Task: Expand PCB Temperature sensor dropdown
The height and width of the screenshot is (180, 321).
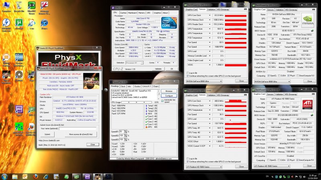Action: tap(209, 38)
